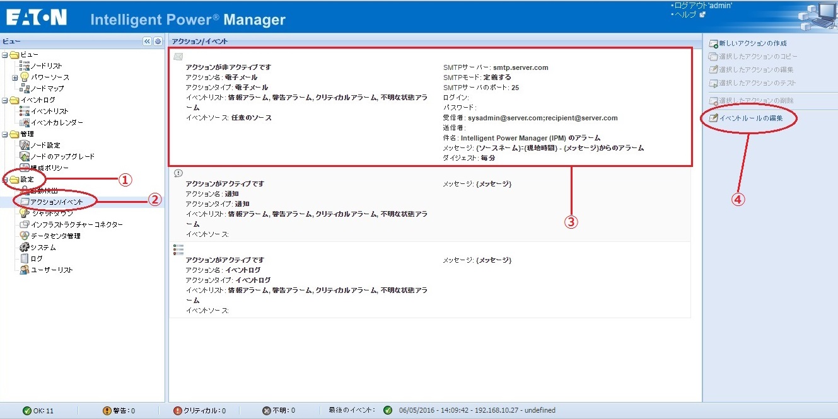
Task: Click the 不明: 0 status text
Action: tap(284, 411)
